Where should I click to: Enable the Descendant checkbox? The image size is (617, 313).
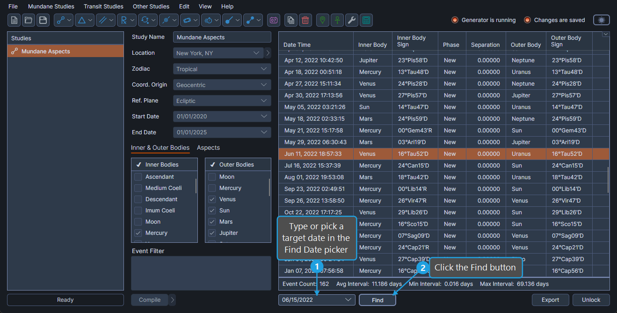click(x=138, y=199)
